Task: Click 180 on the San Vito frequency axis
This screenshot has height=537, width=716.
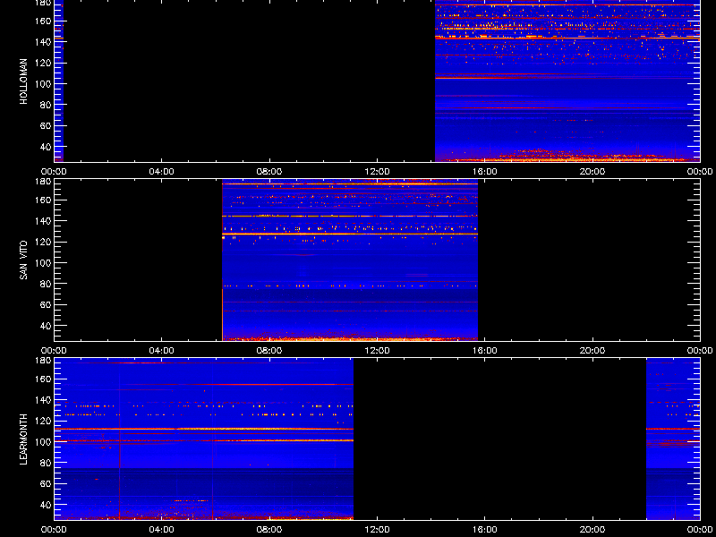Action: pos(44,182)
